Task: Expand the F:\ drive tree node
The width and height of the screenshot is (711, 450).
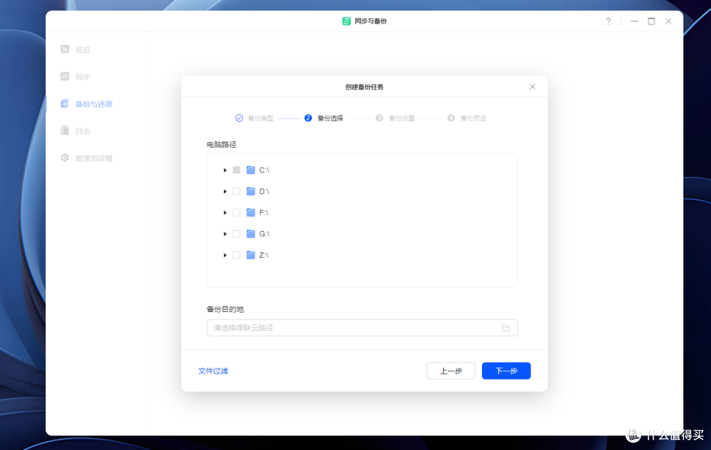Action: pyautogui.click(x=225, y=212)
